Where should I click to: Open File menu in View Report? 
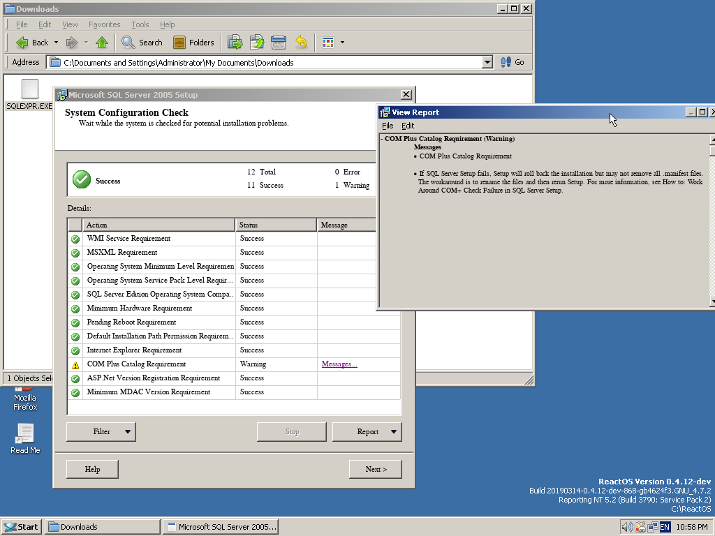point(388,126)
